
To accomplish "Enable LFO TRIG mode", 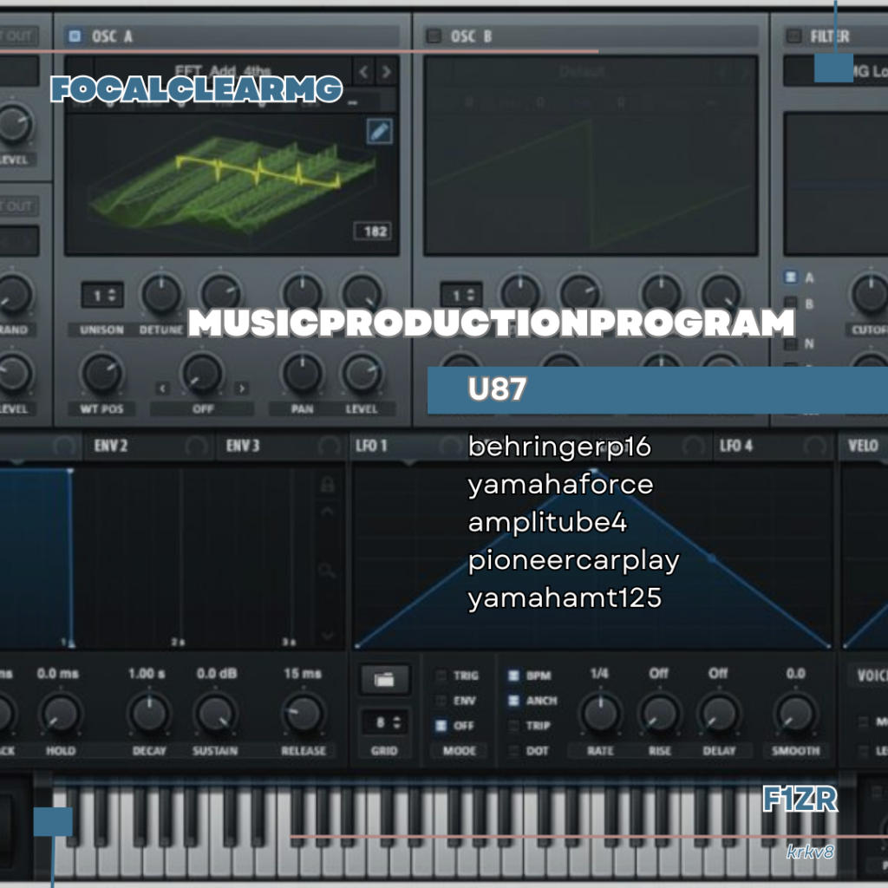I will click(x=441, y=676).
